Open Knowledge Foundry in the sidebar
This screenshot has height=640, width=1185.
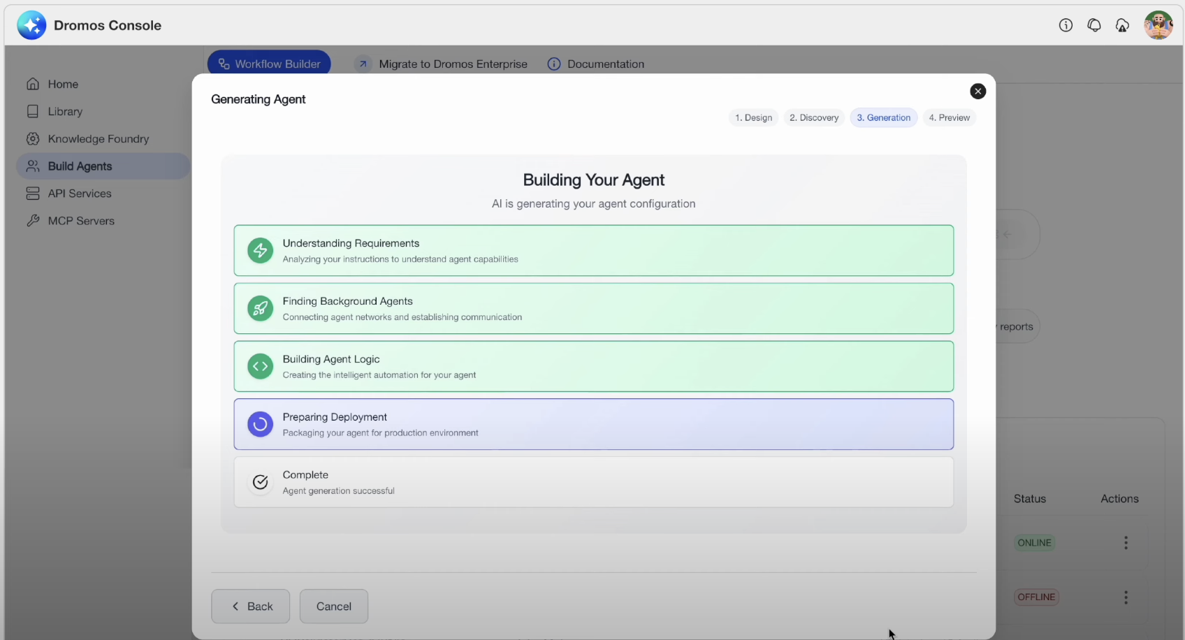point(98,139)
